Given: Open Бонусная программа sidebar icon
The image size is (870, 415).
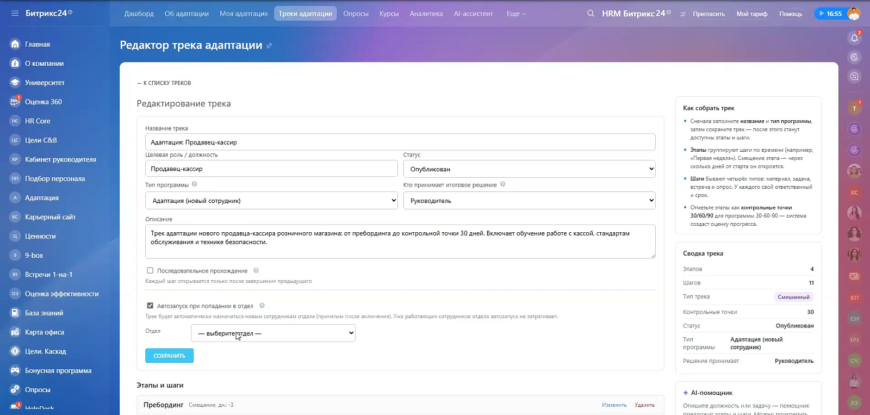Looking at the screenshot, I should click(x=15, y=370).
